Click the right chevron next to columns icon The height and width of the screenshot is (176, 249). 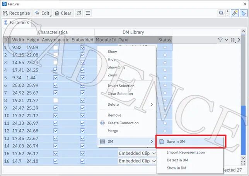[239, 40]
